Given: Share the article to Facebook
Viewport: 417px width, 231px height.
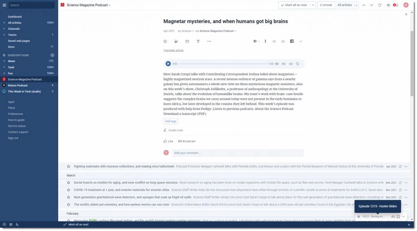Looking at the screenshot, I should click(292, 41).
